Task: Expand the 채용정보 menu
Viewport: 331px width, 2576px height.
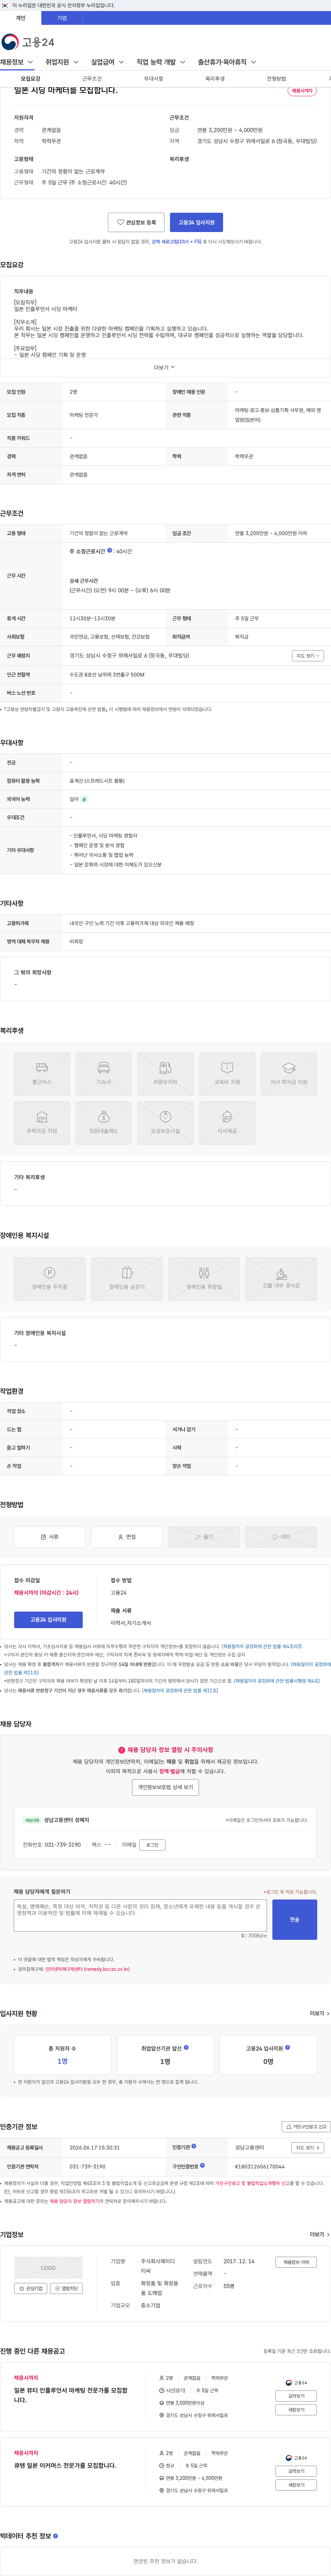Action: click(x=17, y=62)
